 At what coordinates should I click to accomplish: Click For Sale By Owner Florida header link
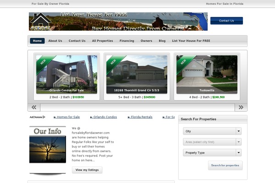tap(50, 4)
